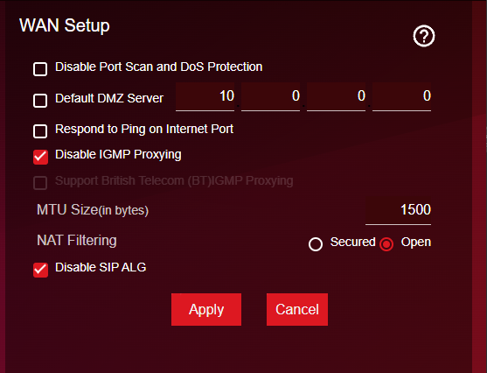Click the Disable SIP ALG label text
Viewport: 487px width, 373px height.
click(x=101, y=268)
